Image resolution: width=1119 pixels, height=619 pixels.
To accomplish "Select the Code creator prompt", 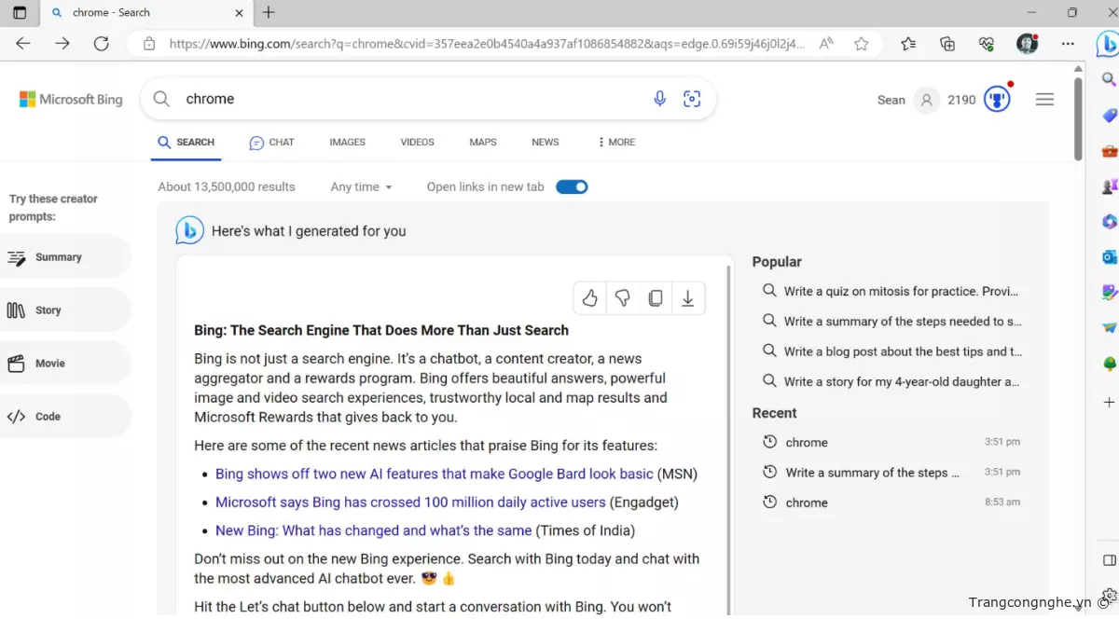I will 47,417.
